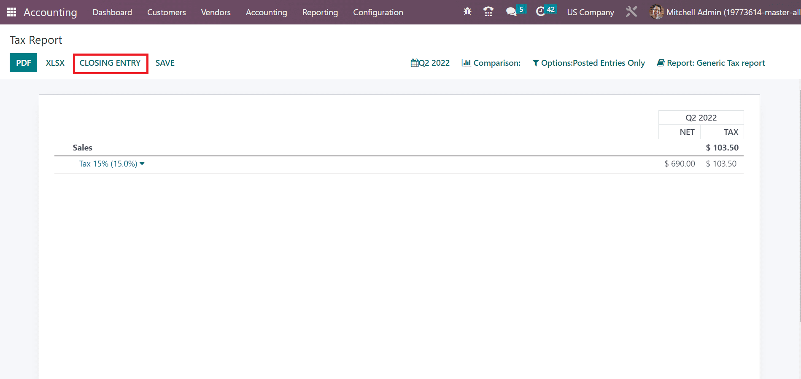This screenshot has width=801, height=379.
Task: Click the CLOSING ENTRY button
Action: tap(110, 63)
